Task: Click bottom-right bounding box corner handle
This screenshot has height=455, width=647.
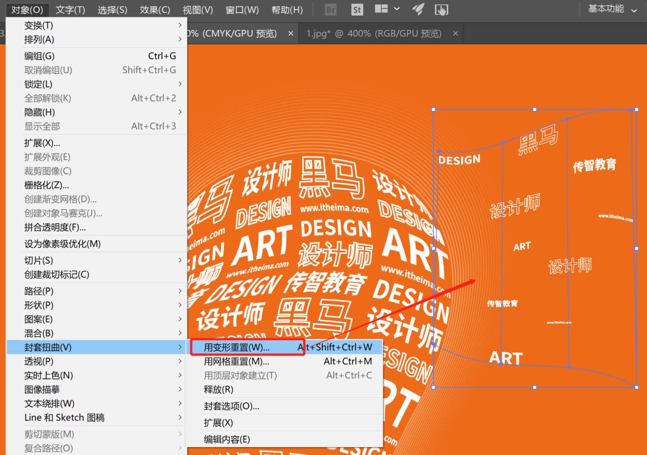Action: point(636,387)
